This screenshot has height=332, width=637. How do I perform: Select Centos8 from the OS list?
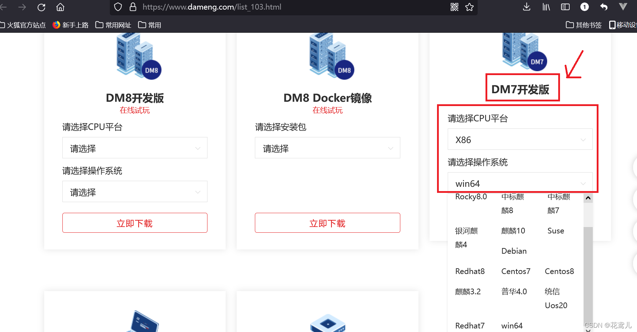coord(559,272)
